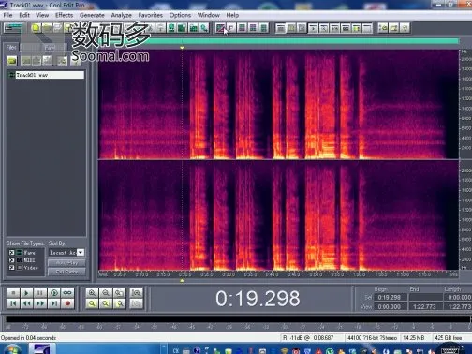Click the Full Path button
472x354 pixels.
click(x=66, y=272)
